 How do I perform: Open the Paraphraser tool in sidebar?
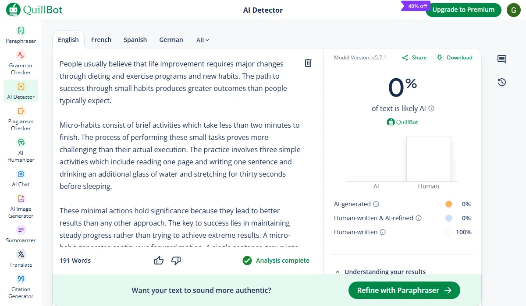click(x=21, y=35)
